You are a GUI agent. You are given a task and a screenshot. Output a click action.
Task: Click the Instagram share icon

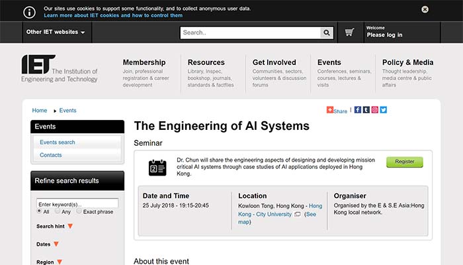coord(375,110)
